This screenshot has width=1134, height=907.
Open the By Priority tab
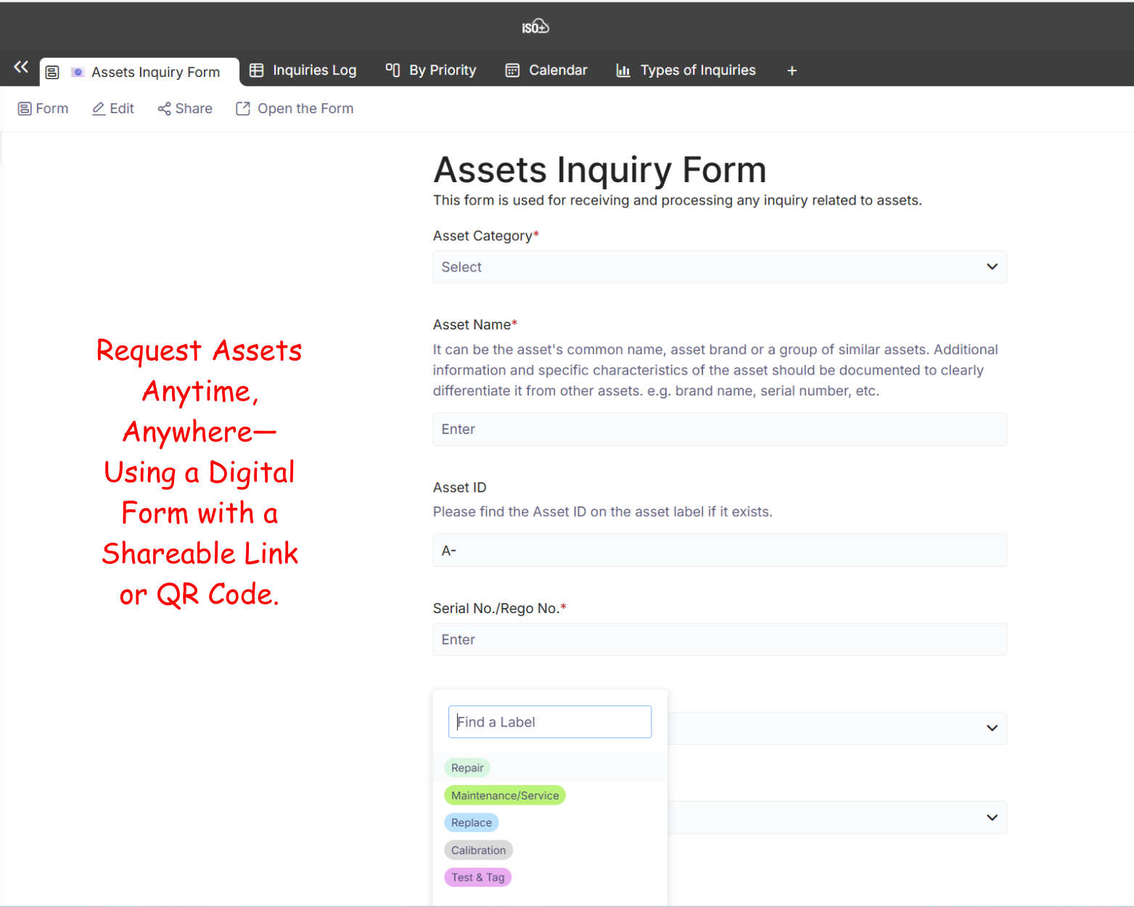[x=431, y=70]
